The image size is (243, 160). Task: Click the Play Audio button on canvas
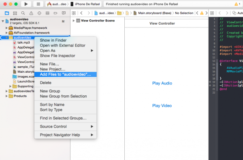(x=162, y=83)
